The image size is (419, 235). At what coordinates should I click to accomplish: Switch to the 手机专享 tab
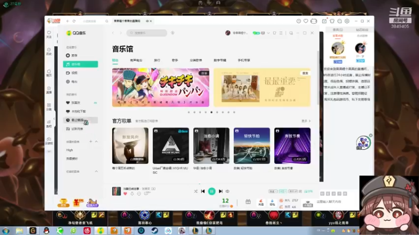click(x=244, y=61)
